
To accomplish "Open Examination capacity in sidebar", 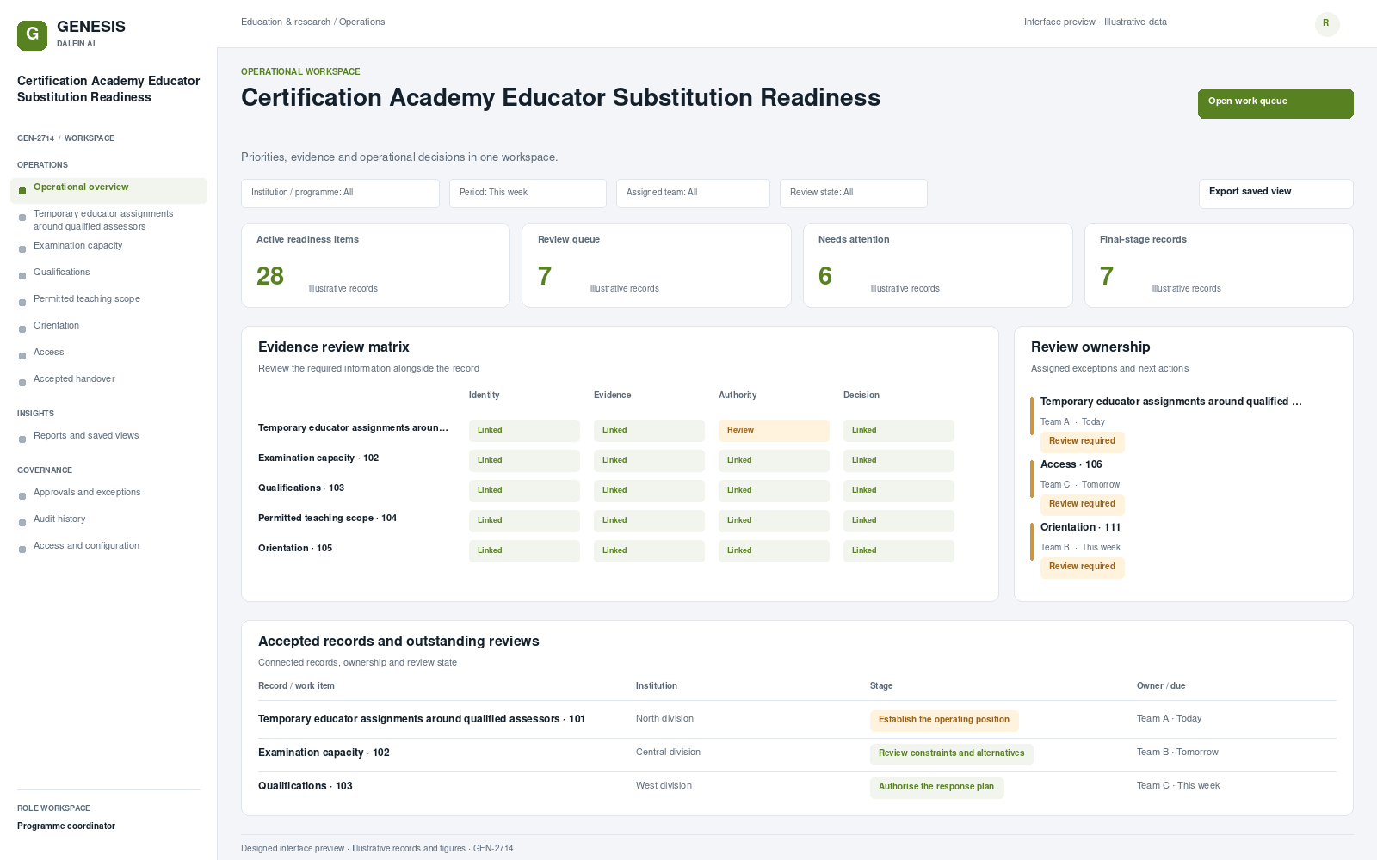I will tap(108, 246).
